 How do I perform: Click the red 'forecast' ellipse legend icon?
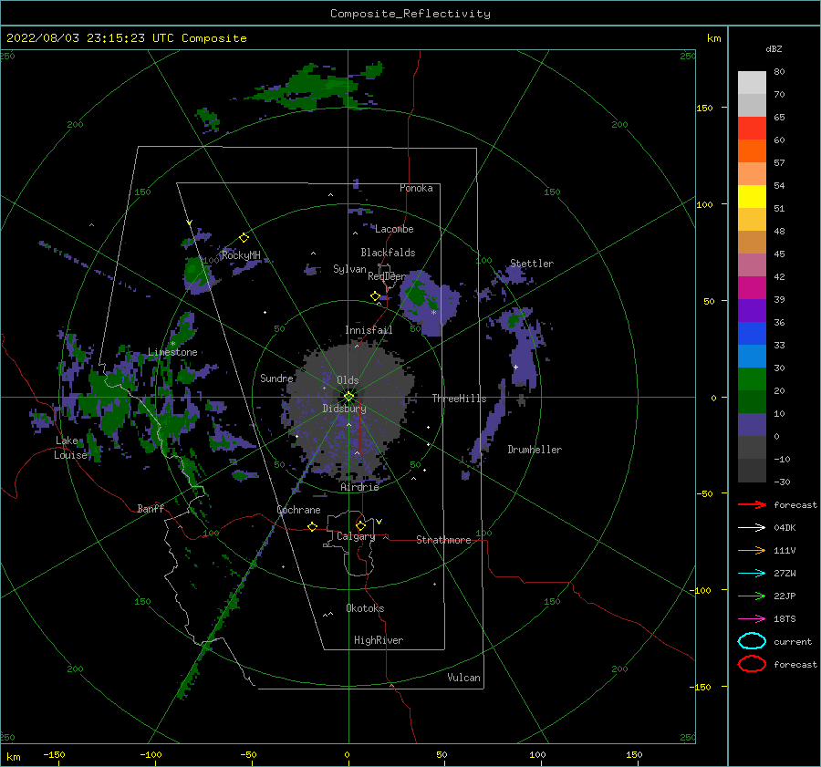click(x=752, y=664)
